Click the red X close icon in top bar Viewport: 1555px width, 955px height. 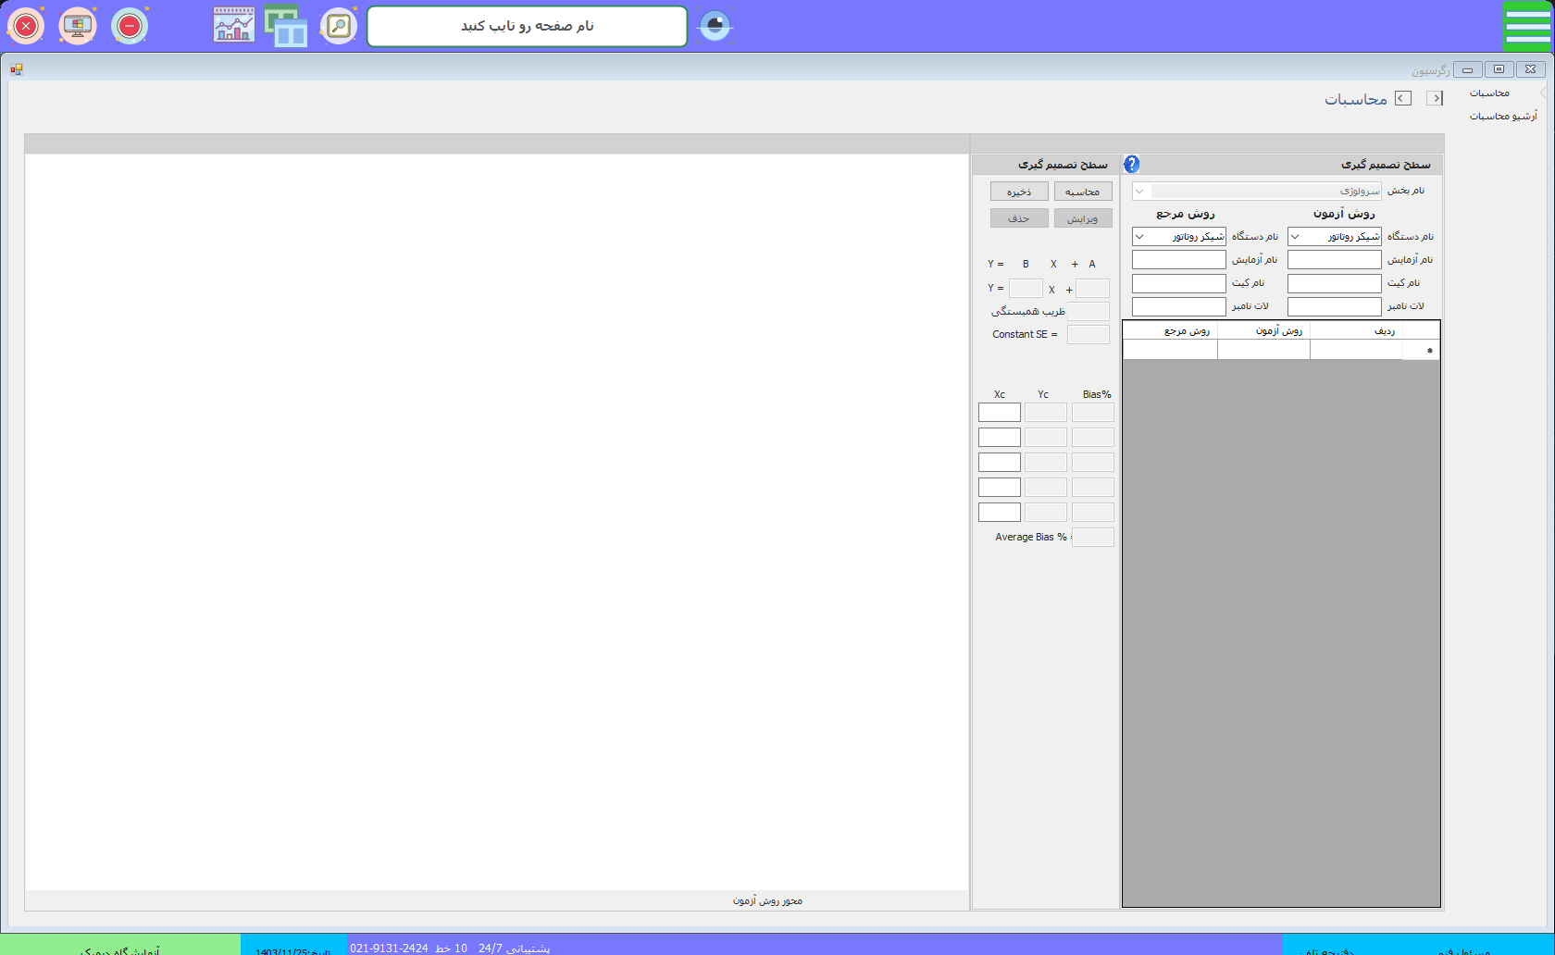tap(26, 26)
